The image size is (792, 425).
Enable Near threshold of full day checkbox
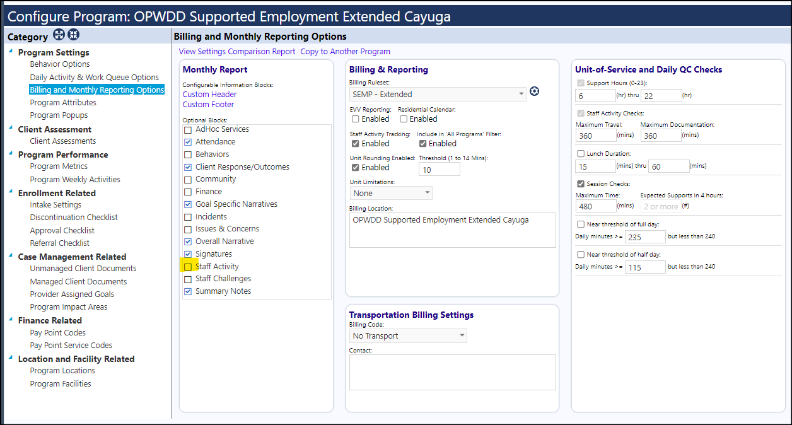[x=581, y=224]
